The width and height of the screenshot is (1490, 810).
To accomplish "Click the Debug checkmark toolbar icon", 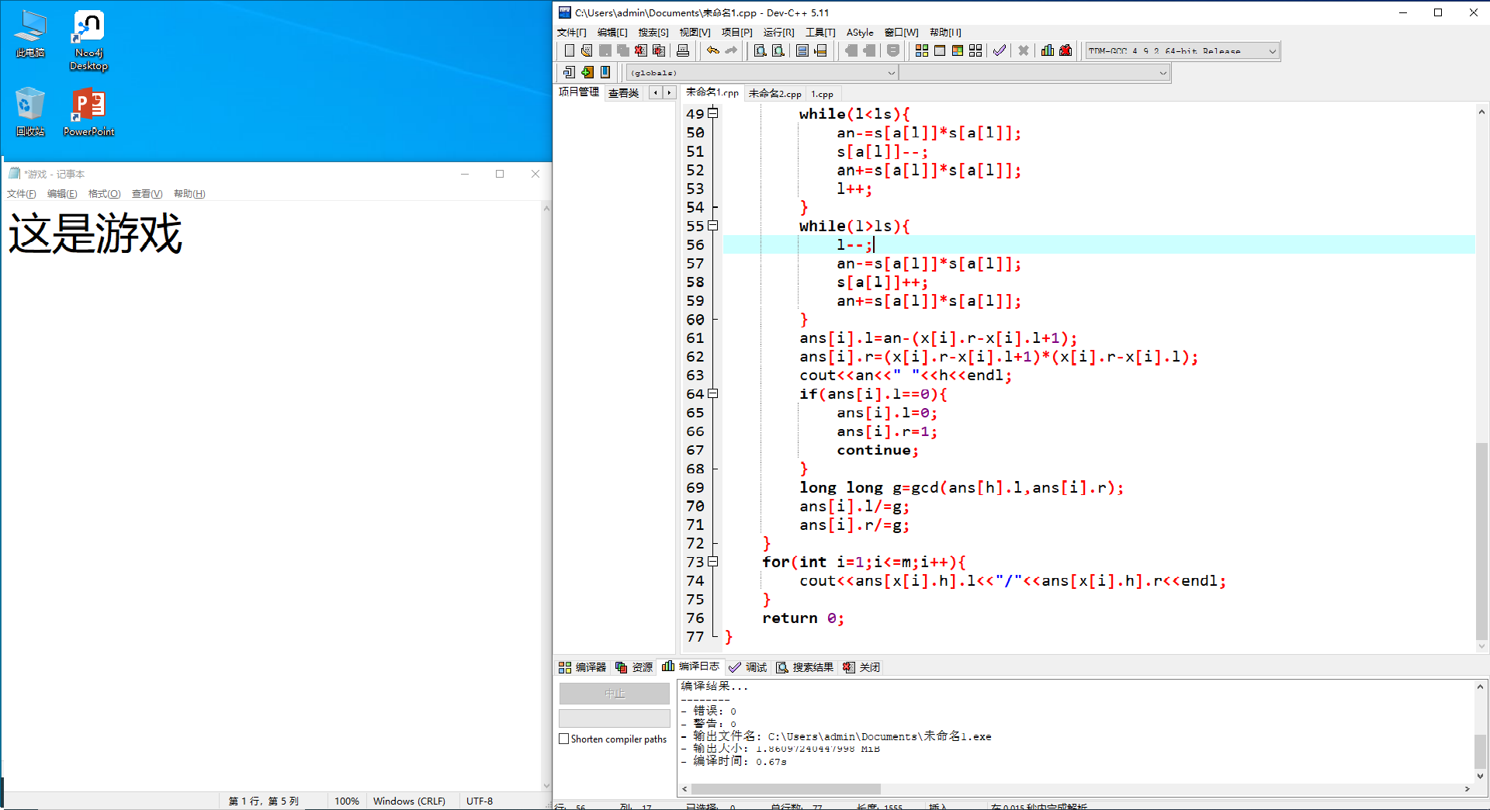I will (1000, 50).
